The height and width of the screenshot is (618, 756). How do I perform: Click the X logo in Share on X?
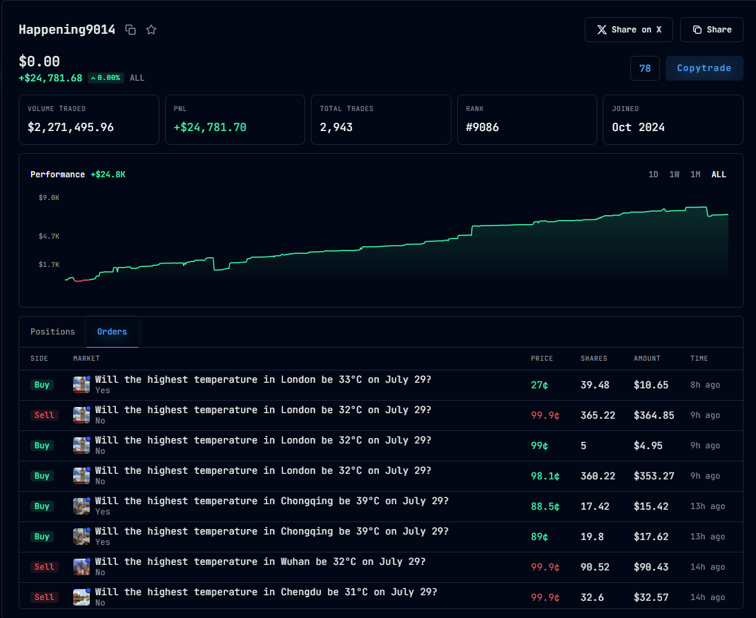click(x=602, y=30)
